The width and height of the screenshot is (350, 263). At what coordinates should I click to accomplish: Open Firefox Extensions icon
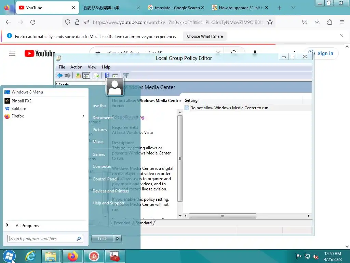(329, 22)
